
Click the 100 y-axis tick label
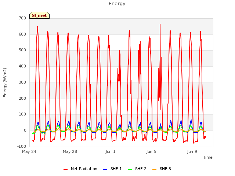tap(22, 114)
